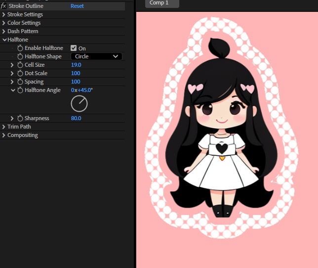318x268 pixels.
Task: Toggle the Halftone Angle stopwatch
Action: pyautogui.click(x=20, y=90)
